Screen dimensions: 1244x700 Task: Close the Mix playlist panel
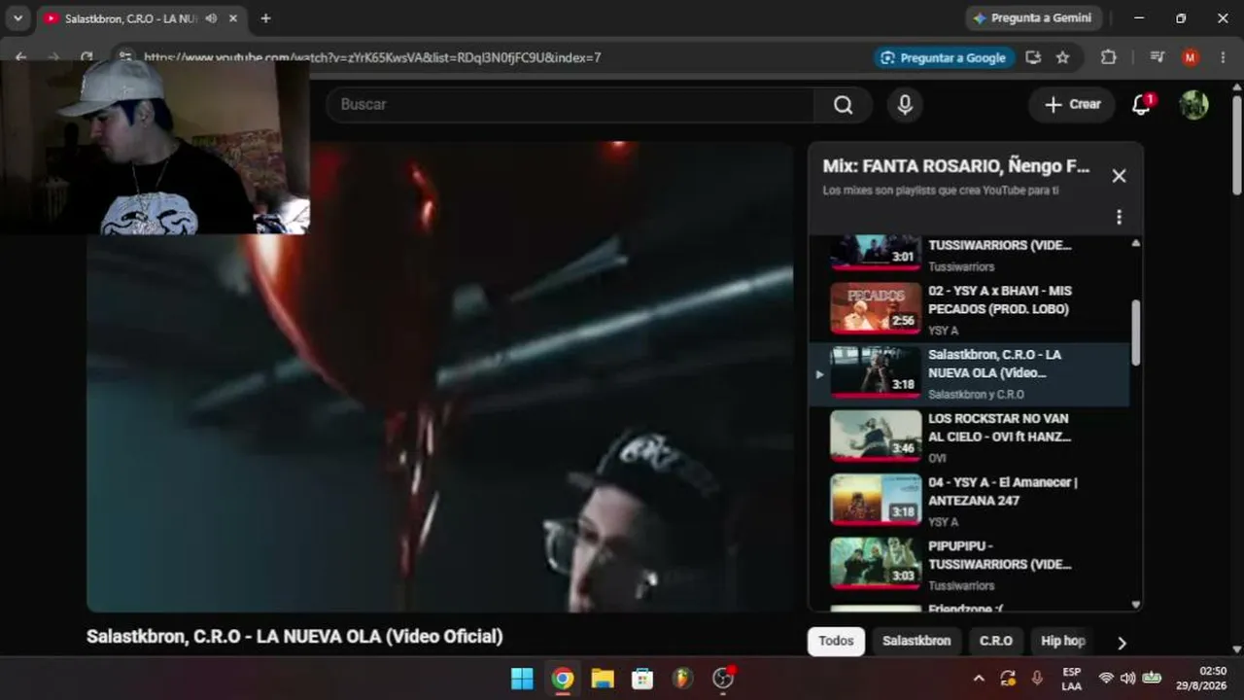[1119, 176]
